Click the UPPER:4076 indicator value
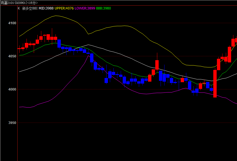The width and height of the screenshot is (237, 161). (64, 8)
